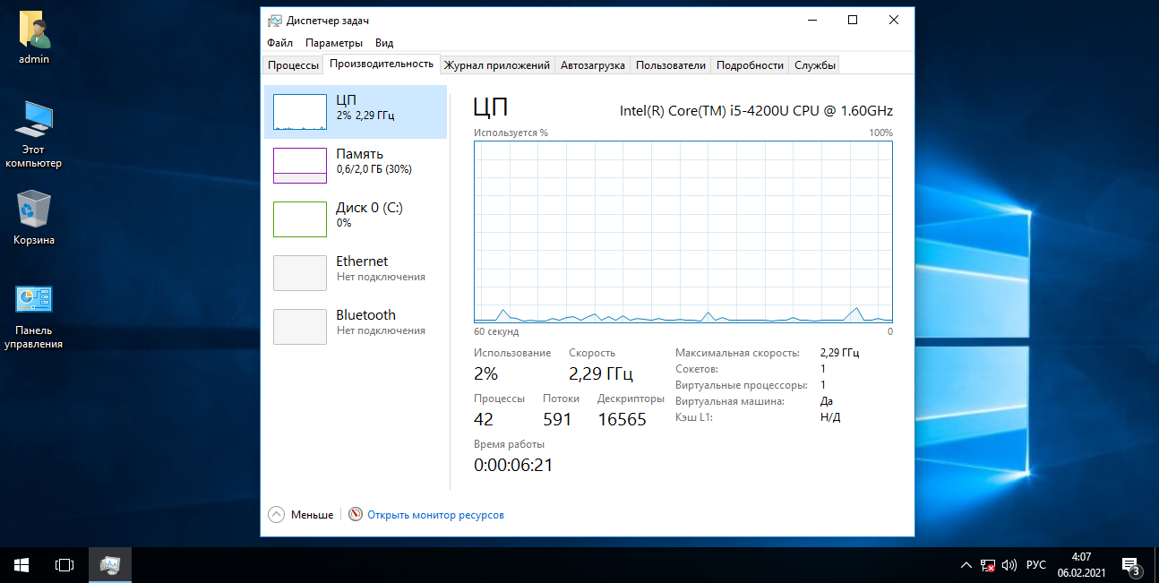Click the Открыть монитор ресурсов link
Image resolution: width=1159 pixels, height=583 pixels.
(x=435, y=515)
